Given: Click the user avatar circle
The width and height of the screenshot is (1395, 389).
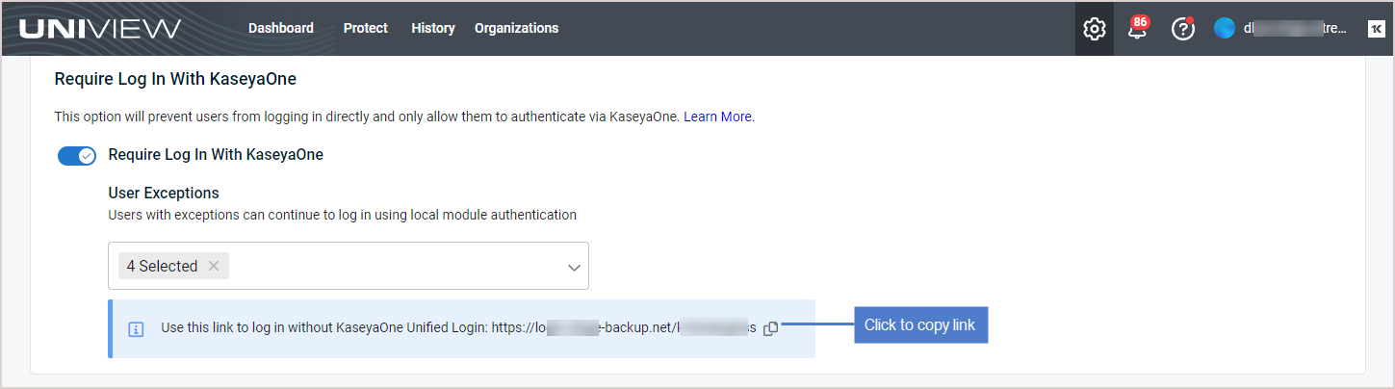Looking at the screenshot, I should 1224,29.
